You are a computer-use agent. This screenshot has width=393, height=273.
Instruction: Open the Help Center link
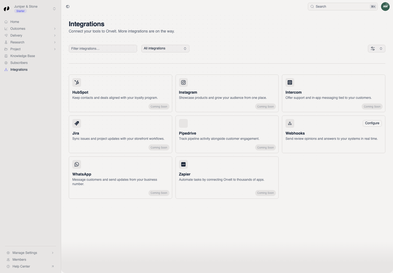(x=30, y=266)
